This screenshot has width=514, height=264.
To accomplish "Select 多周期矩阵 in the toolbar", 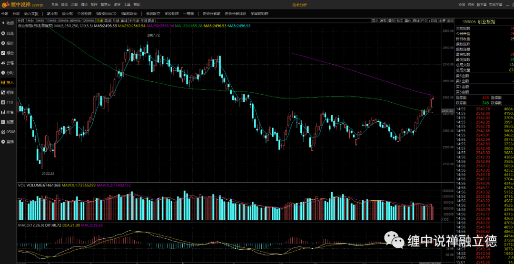I will pos(259,14).
